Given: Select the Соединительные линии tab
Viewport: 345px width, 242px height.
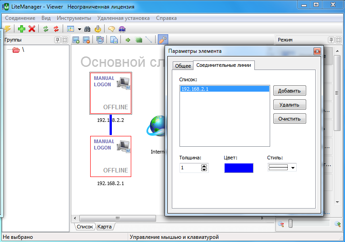Looking at the screenshot, I should click(224, 65).
